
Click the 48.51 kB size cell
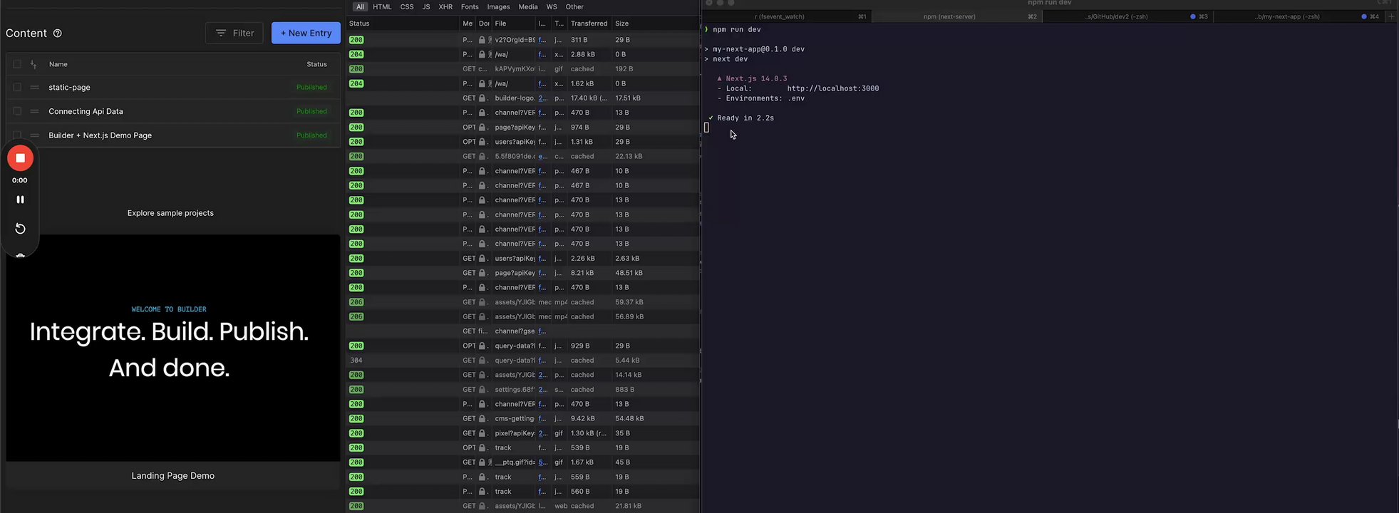pos(629,273)
